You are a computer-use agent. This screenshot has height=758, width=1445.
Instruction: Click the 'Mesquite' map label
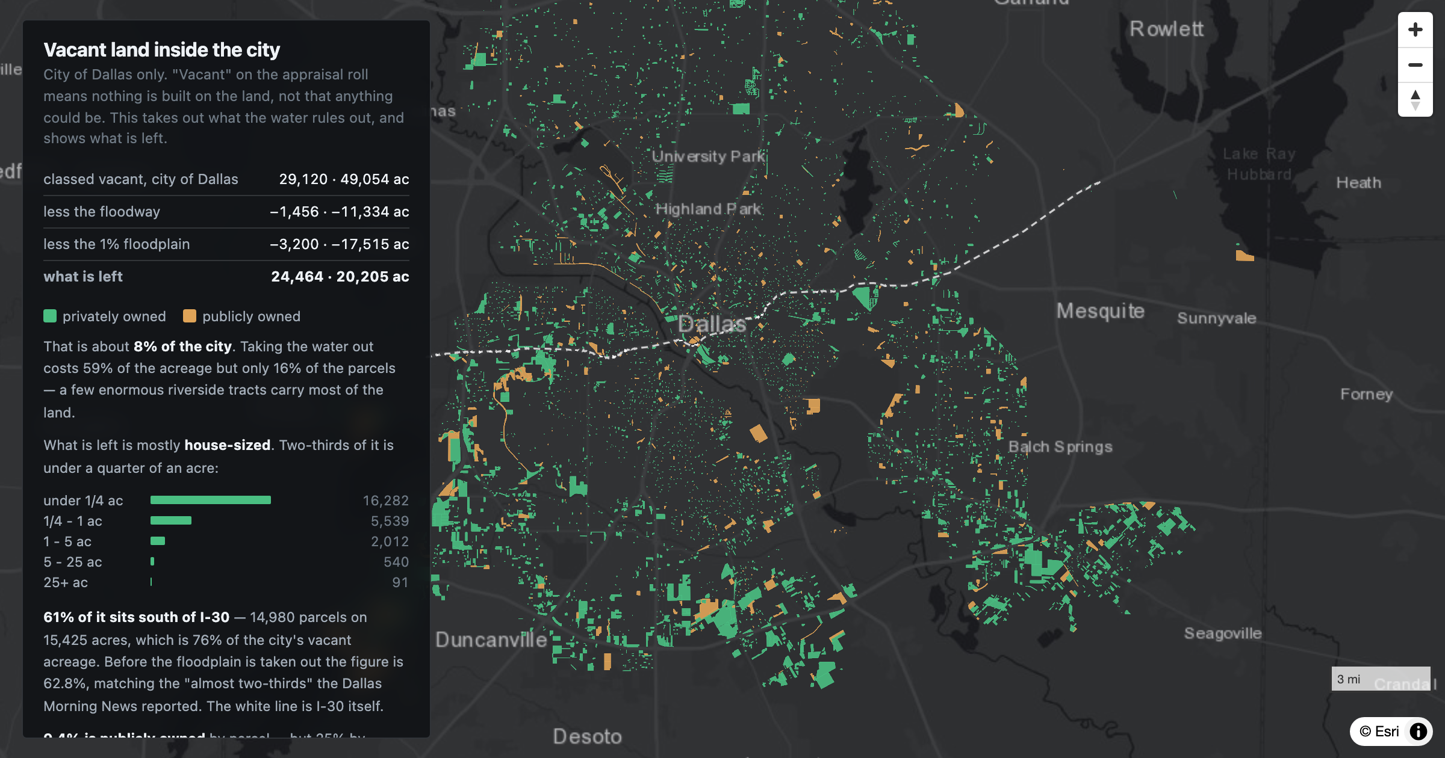click(x=1101, y=311)
